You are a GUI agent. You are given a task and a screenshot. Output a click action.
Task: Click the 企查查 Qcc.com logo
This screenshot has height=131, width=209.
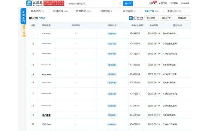(34, 3)
